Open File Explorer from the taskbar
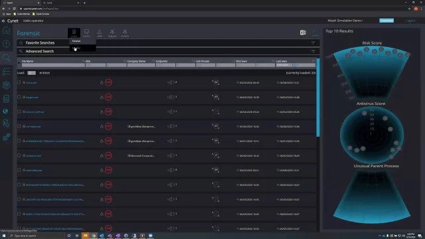Image resolution: width=425 pixels, height=239 pixels. 85,236
